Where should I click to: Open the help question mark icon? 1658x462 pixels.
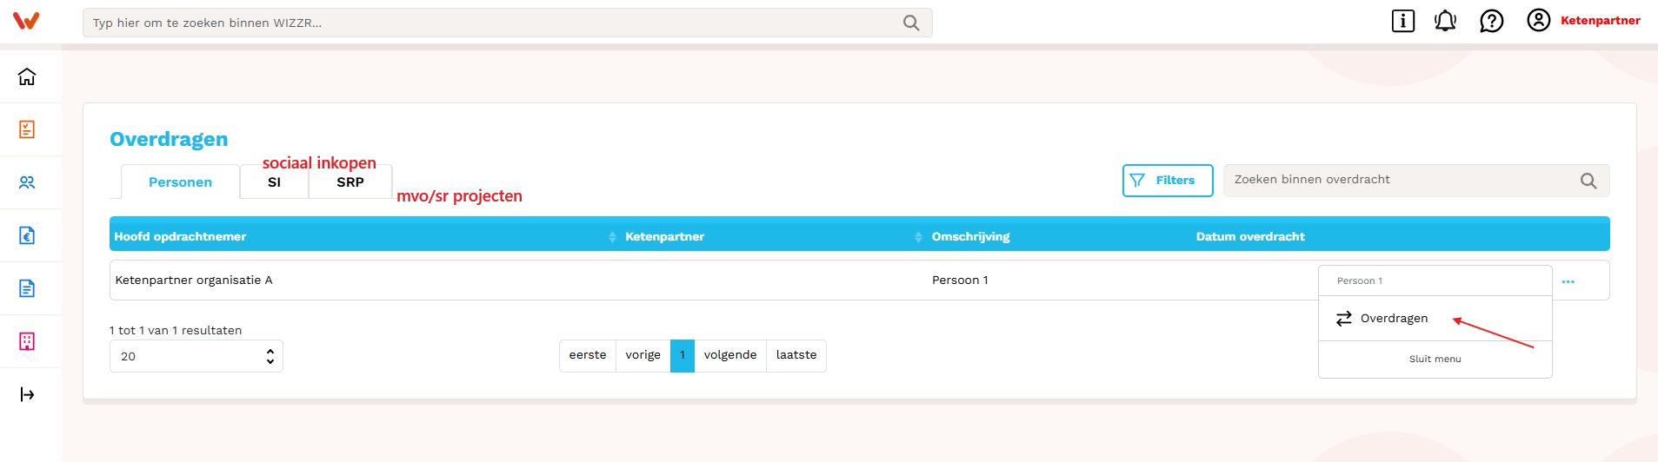coord(1492,21)
